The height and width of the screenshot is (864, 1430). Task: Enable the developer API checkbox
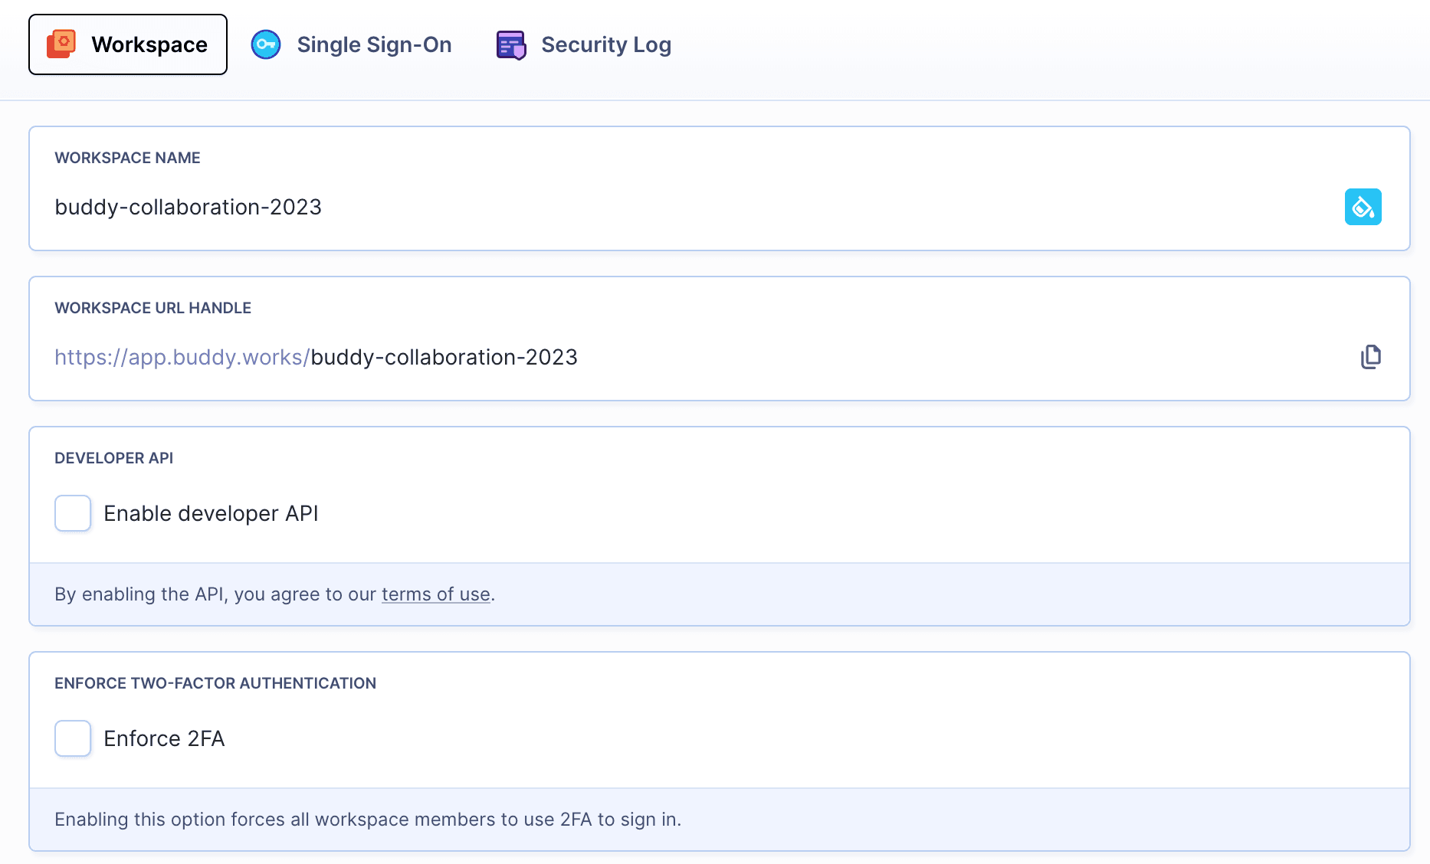(72, 513)
